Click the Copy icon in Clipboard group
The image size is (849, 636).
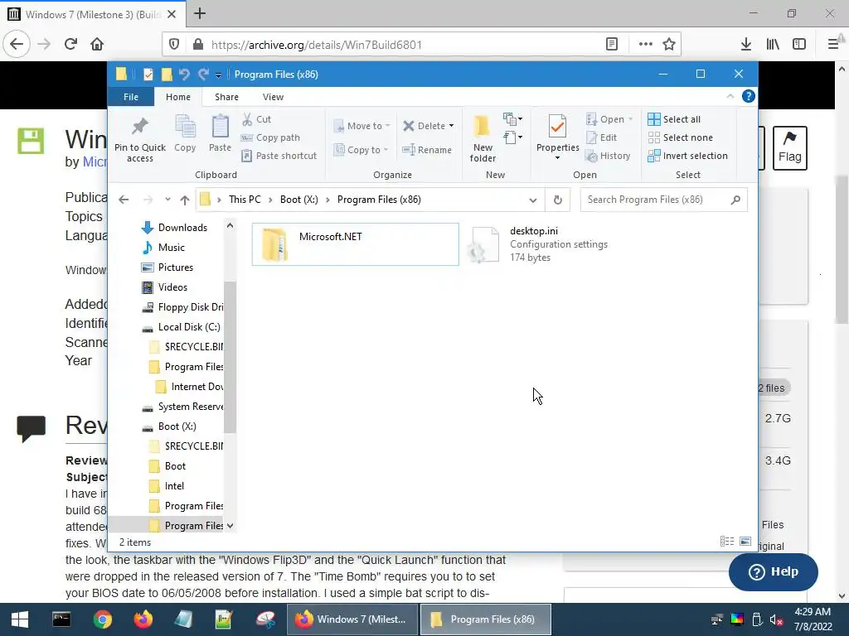185,133
